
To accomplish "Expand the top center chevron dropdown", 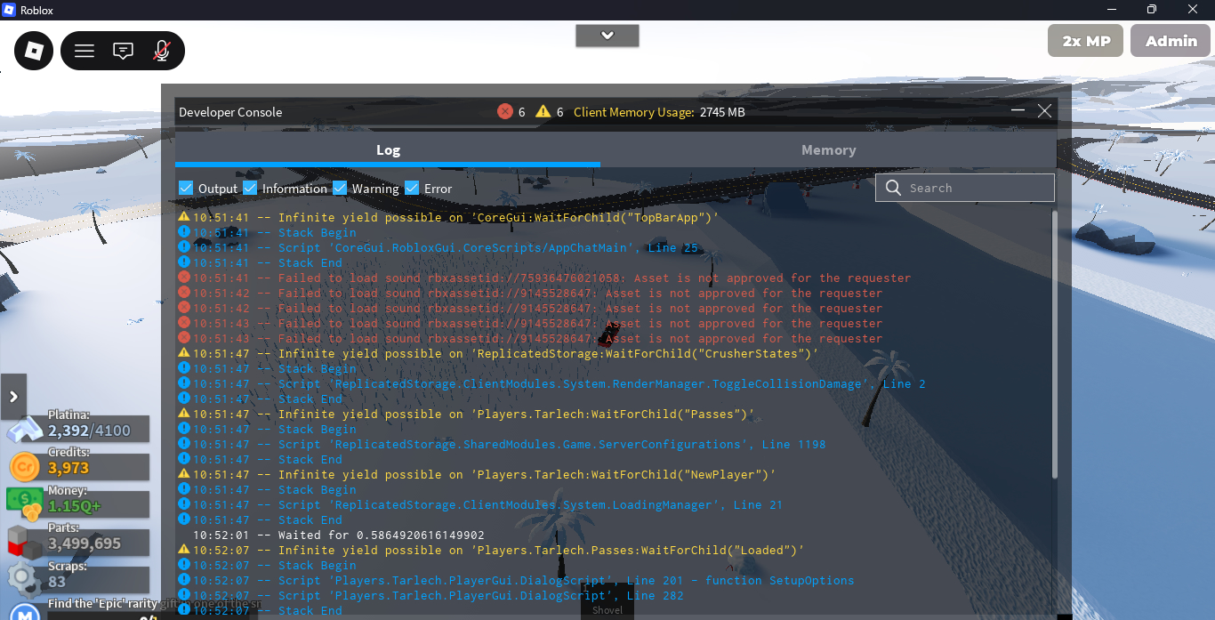I will 607,36.
